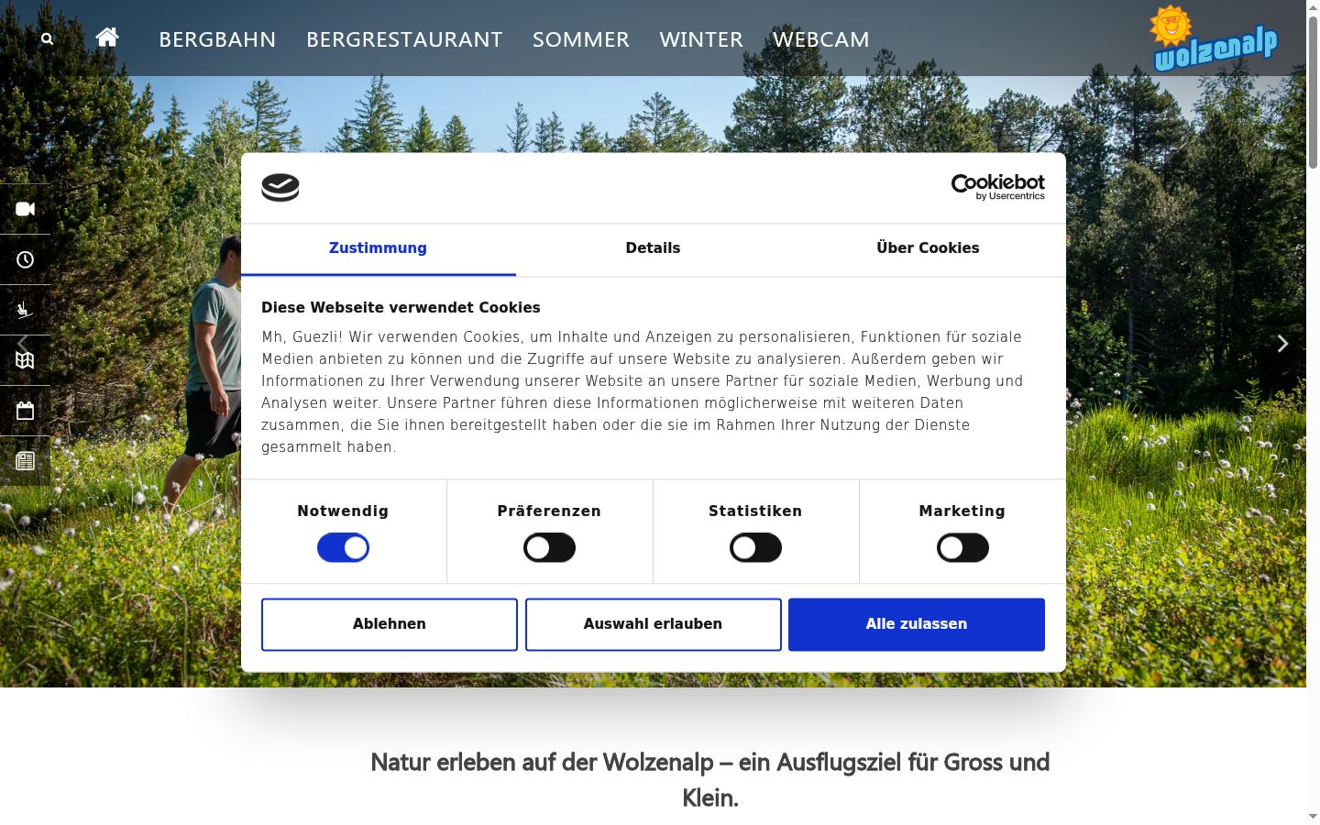
Task: Open the map sidebar icon
Action: (x=26, y=360)
